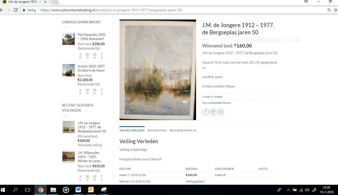Select the J.M. de Jongere browser tab

[x=24, y=2]
